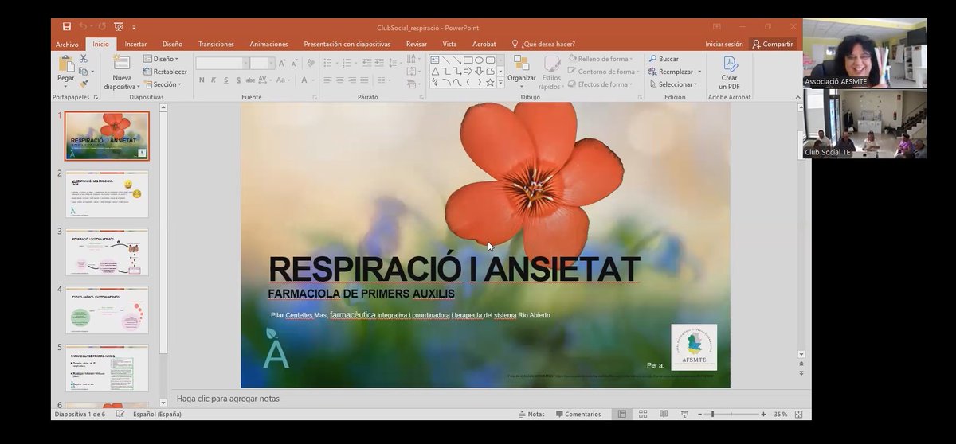This screenshot has height=444, width=956.
Task: Click Crear un PDF Adobe Acrobat icon
Action: coord(730,72)
